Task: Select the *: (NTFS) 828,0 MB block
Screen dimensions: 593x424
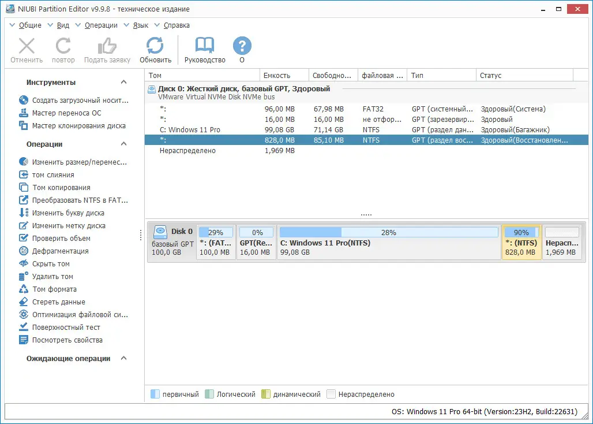Action: click(521, 242)
